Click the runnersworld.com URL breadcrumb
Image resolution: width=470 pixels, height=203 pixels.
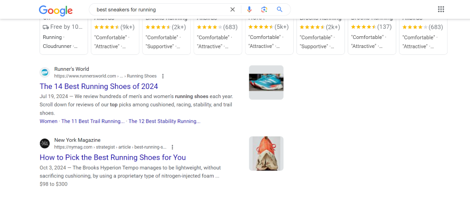(x=105, y=76)
